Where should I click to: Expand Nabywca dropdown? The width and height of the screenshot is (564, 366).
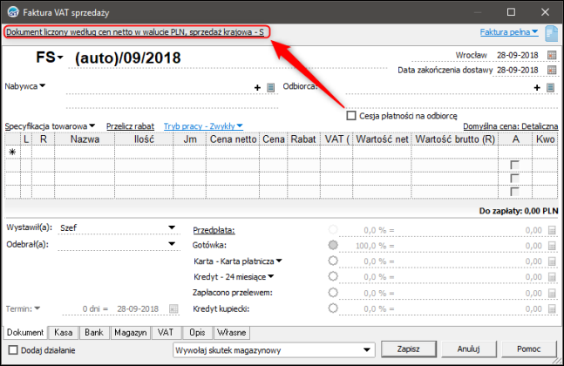[x=42, y=86]
